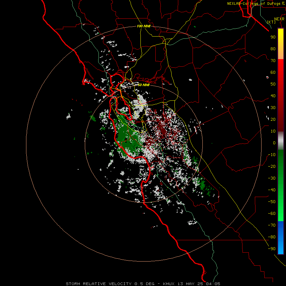Image resolution: width=286 pixels, height=286 pixels.
Task: Select the -10 value on velocity scale
Action: [272, 155]
